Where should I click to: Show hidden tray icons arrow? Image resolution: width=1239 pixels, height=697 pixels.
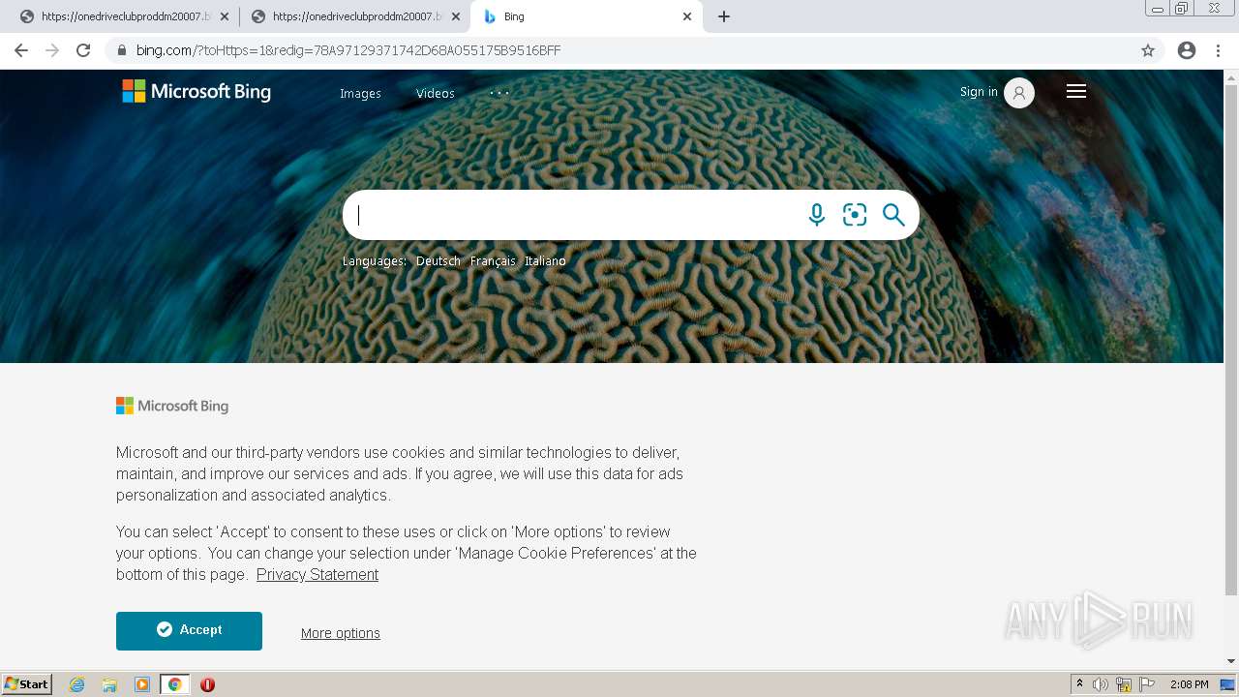(1079, 683)
